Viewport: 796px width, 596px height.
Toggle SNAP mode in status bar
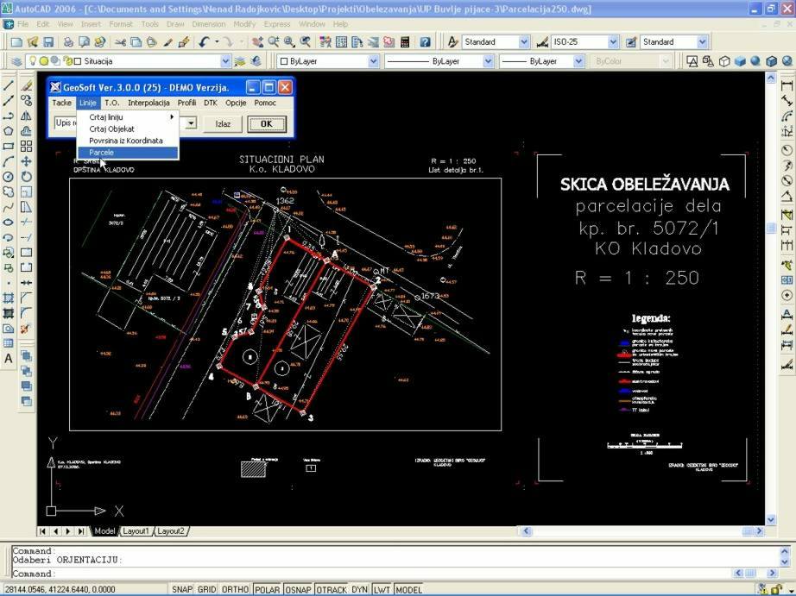[x=182, y=589]
